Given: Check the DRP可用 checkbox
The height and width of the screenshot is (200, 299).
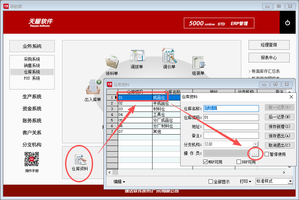Looking at the screenshot, I should pos(239,162).
